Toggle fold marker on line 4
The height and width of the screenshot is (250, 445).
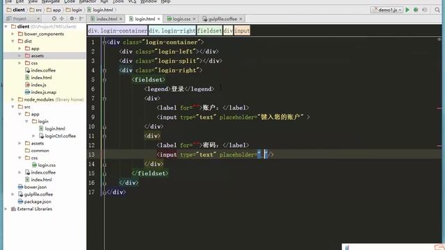click(104, 70)
